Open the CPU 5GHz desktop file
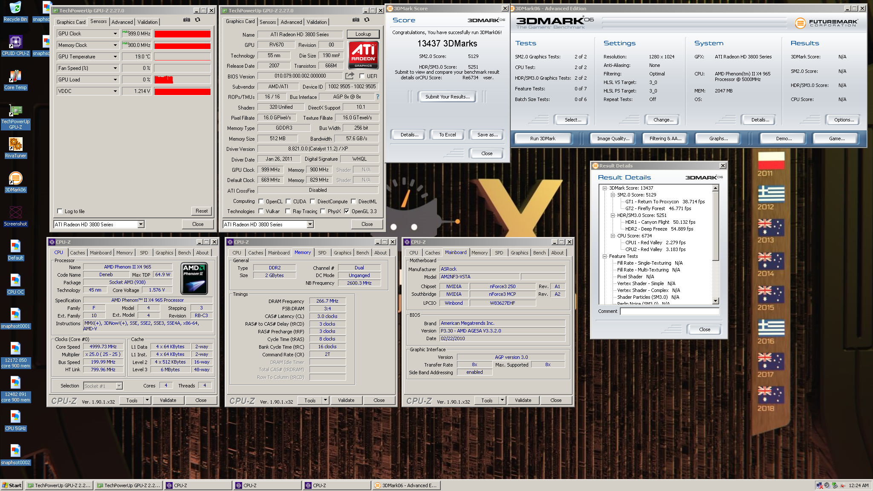Viewport: 873px width, 491px height. [15, 421]
